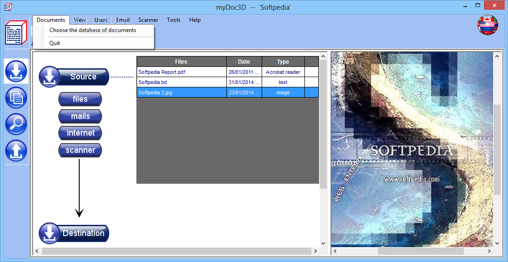Open the Scanner menu
Screen dimensions: 508x262
[148, 20]
